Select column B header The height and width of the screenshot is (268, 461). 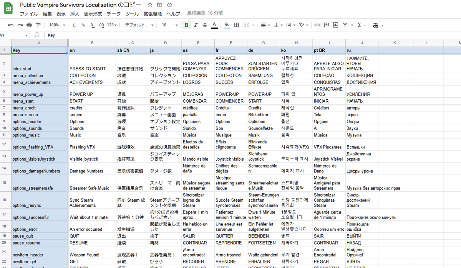click(92, 43)
